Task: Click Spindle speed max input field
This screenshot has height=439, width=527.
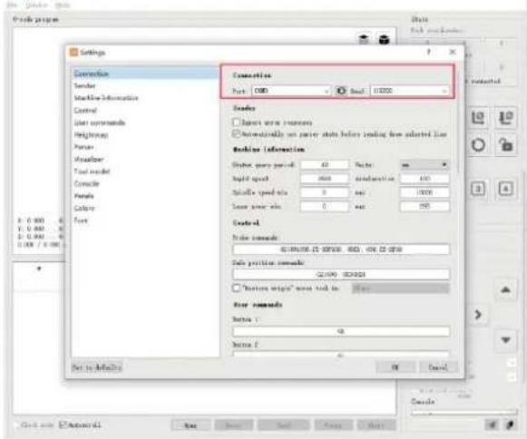Action: click(425, 192)
